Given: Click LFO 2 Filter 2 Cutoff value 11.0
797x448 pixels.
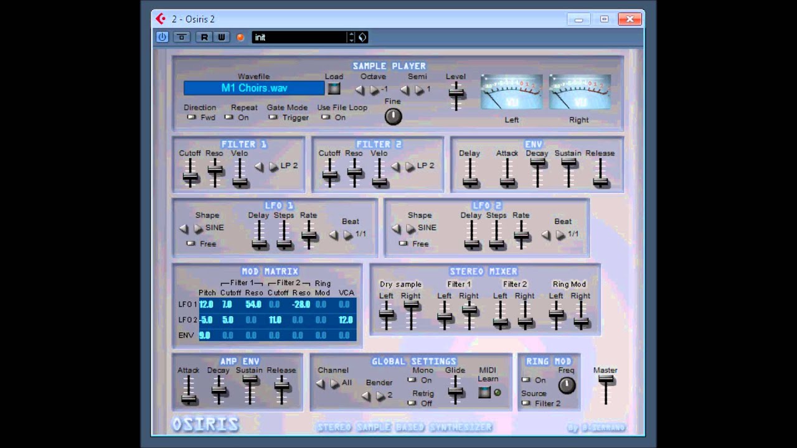Looking at the screenshot, I should [x=276, y=320].
